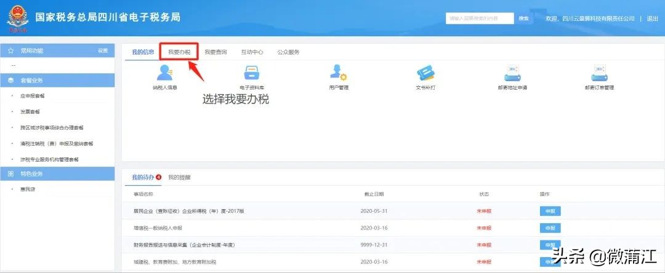
Task: Switch to 我的信息 tab
Action: (143, 52)
